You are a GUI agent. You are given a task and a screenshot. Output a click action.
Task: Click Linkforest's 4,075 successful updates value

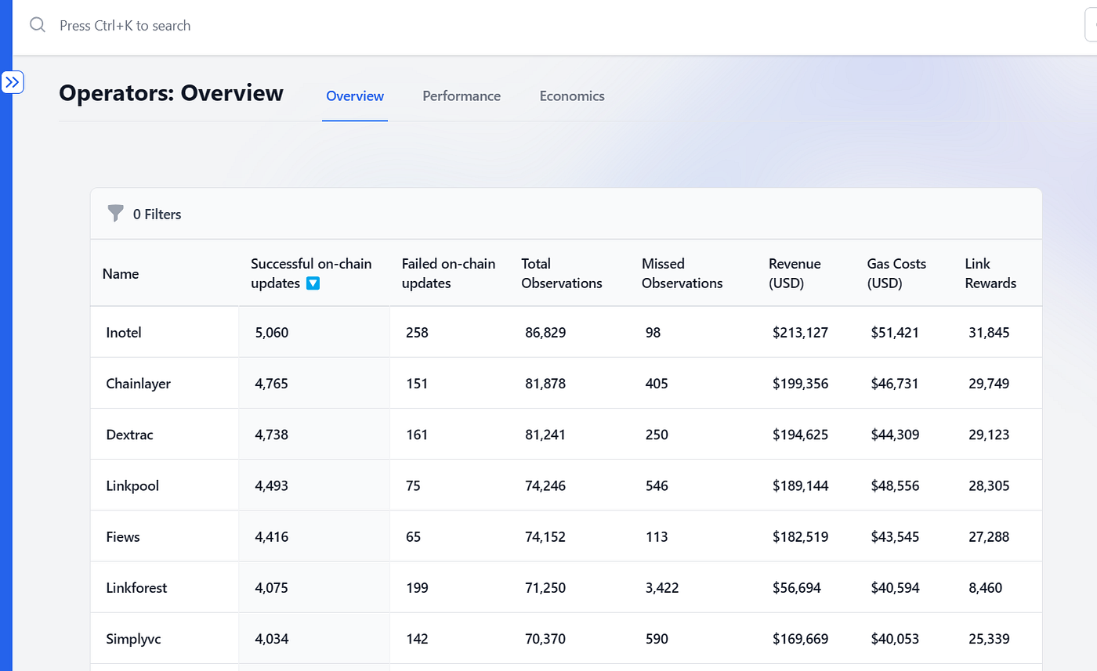[x=272, y=588]
